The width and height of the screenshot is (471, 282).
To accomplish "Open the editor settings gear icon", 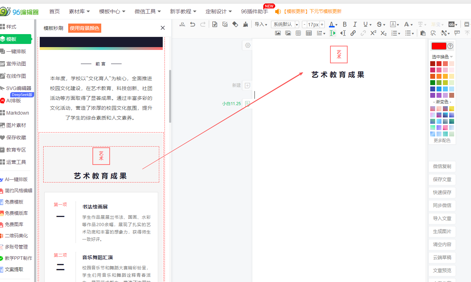I will click(248, 45).
